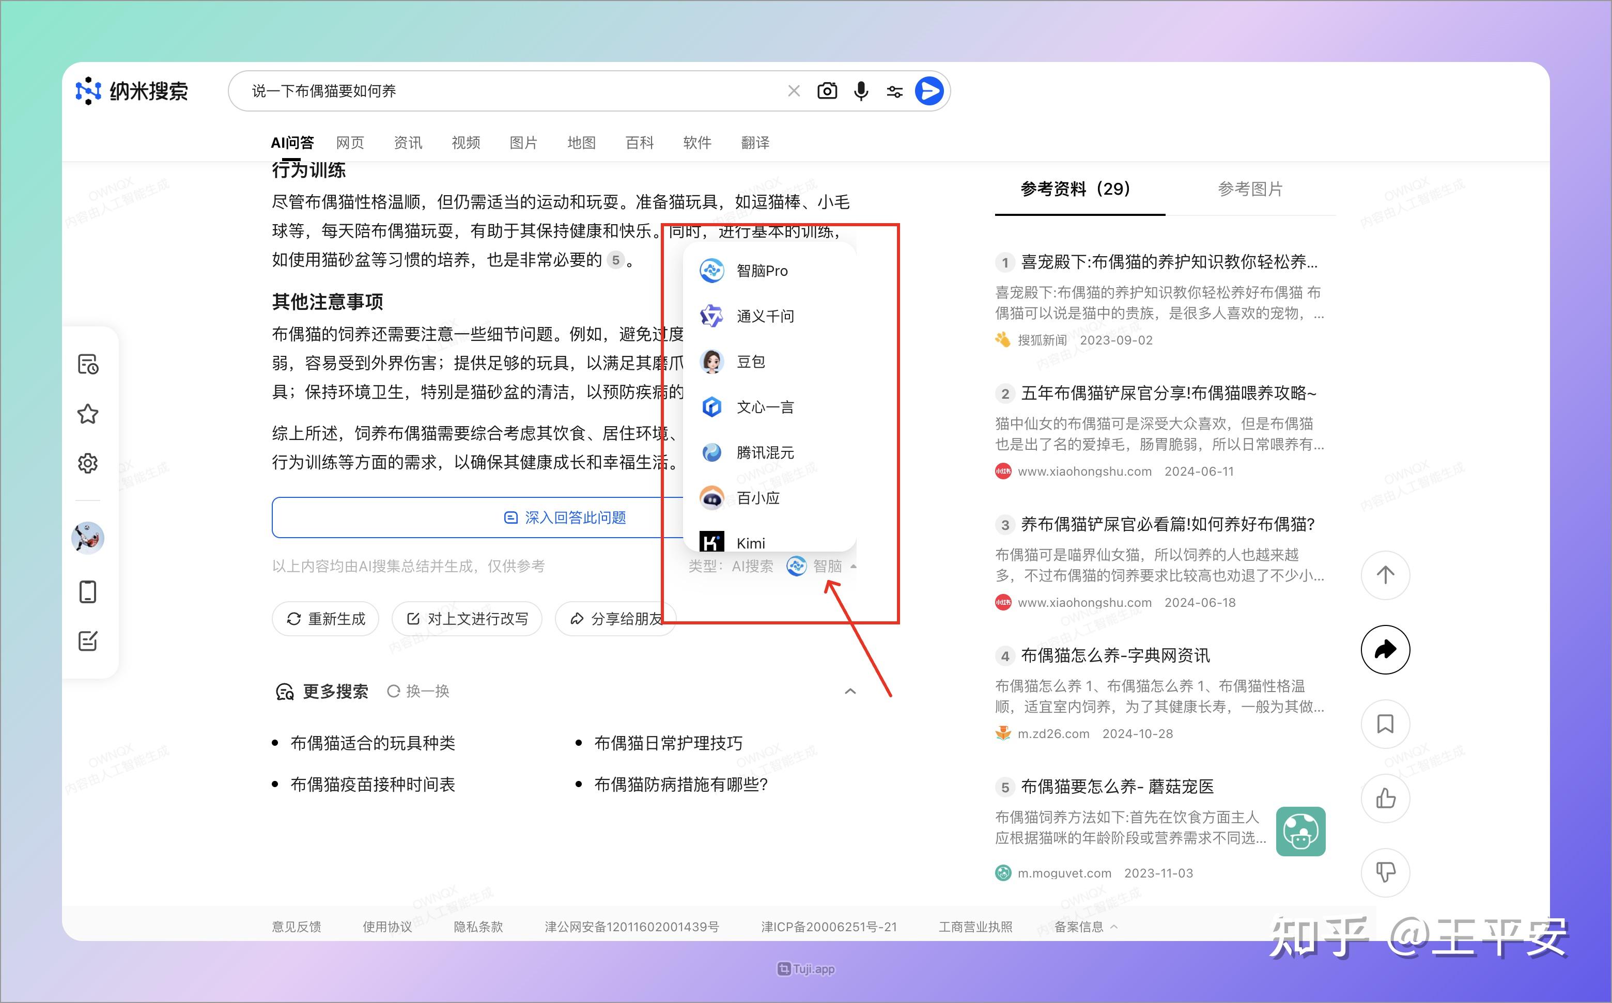Open reference 五年布偶猫铲屎官分享
The image size is (1612, 1003).
click(x=1168, y=394)
